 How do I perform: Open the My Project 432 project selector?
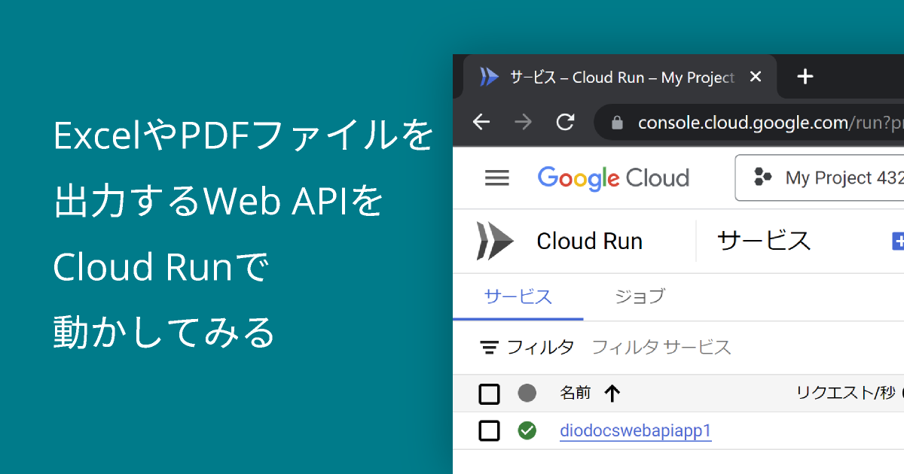pos(821,178)
